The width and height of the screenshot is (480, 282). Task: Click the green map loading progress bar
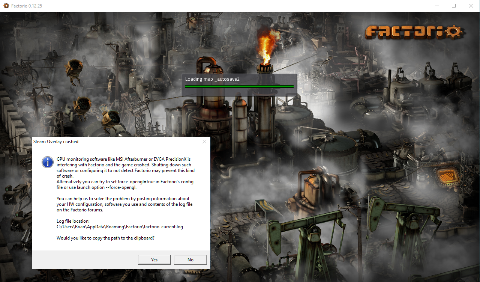point(239,86)
